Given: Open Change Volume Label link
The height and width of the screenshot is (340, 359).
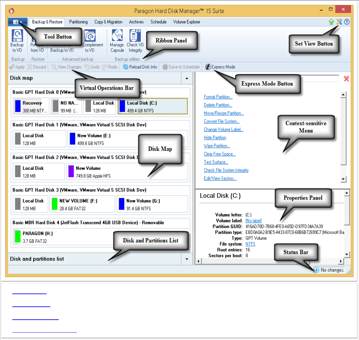Looking at the screenshot, I should pos(223,129).
